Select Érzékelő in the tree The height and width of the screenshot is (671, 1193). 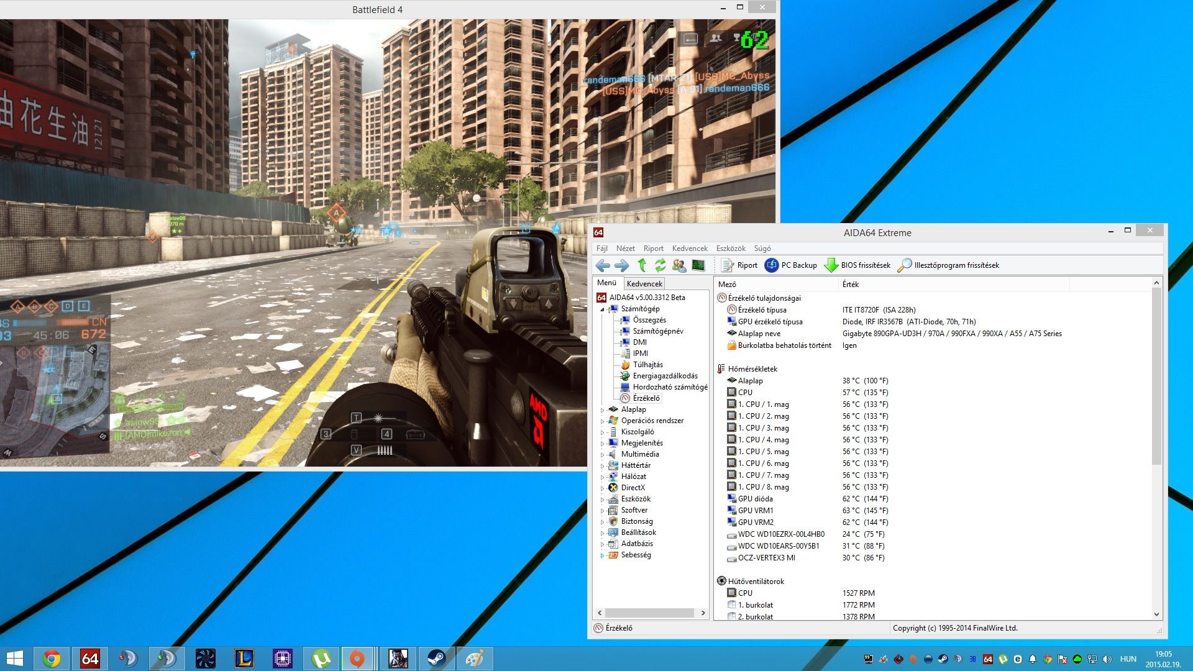(x=646, y=398)
